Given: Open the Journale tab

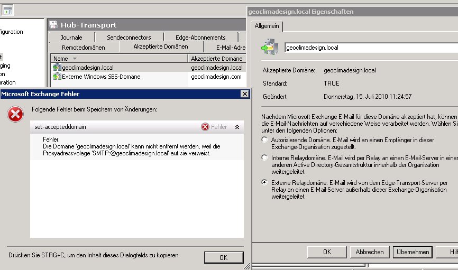Looking at the screenshot, I should click(71, 38).
